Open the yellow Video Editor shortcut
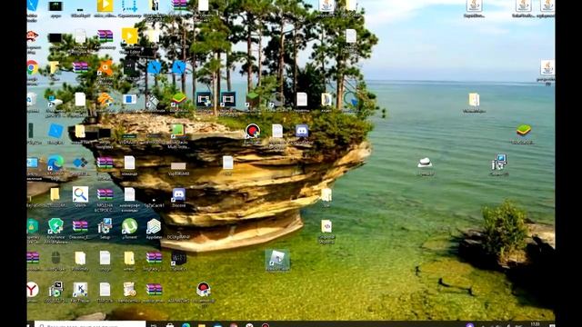This screenshot has width=582, height=327. coord(129,36)
